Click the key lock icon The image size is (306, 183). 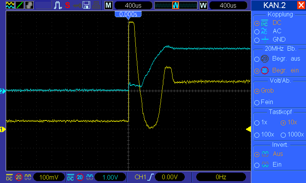point(77,5)
